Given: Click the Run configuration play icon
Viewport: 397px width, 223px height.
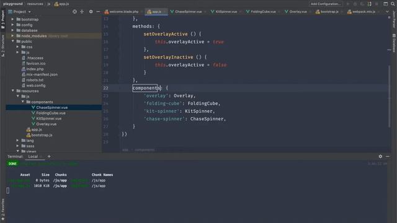Looking at the screenshot, I should [348, 4].
